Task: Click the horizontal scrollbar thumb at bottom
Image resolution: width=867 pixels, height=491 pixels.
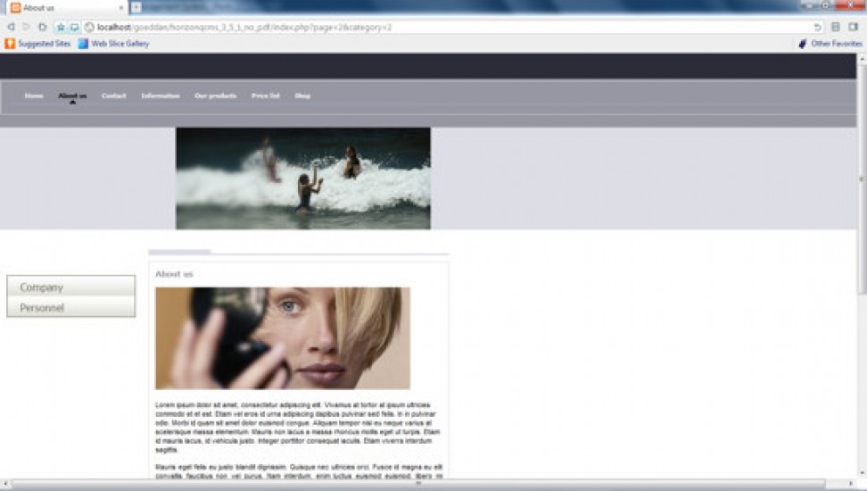Action: point(418,485)
